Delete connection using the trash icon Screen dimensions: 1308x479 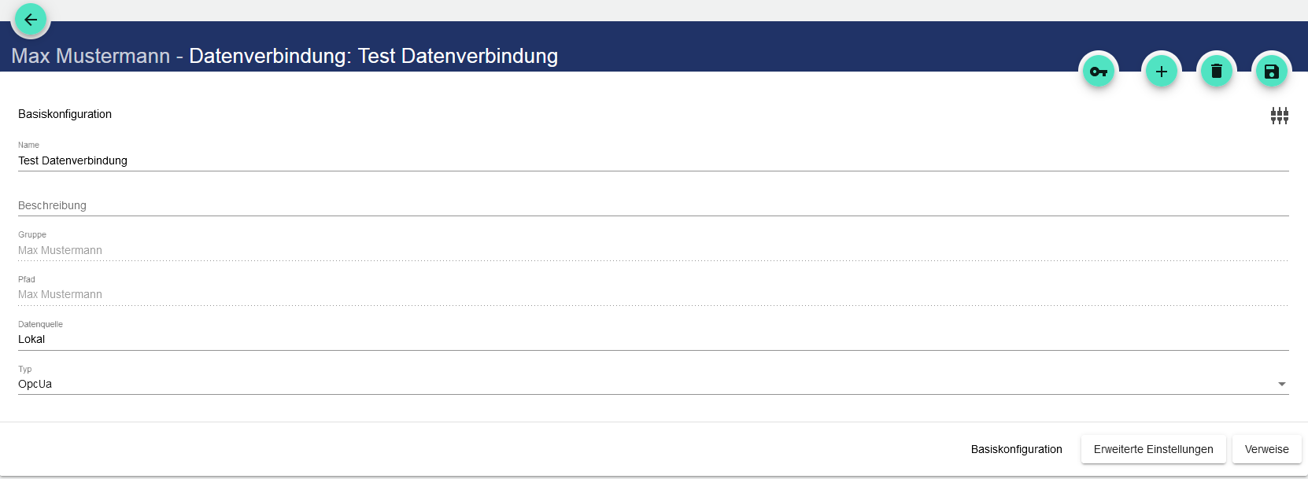1217,72
